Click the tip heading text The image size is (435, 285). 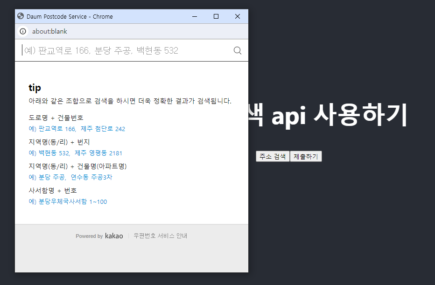[x=35, y=88]
